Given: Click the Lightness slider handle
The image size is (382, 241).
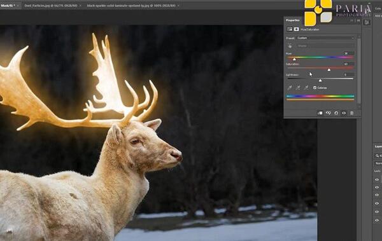Looking at the screenshot, I should tap(320, 80).
